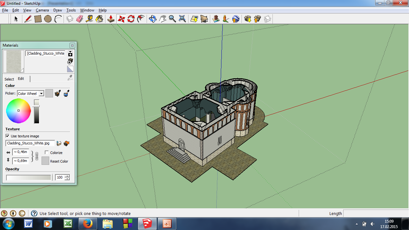Image resolution: width=409 pixels, height=230 pixels.
Task: Open the Edit menu
Action: 16,10
